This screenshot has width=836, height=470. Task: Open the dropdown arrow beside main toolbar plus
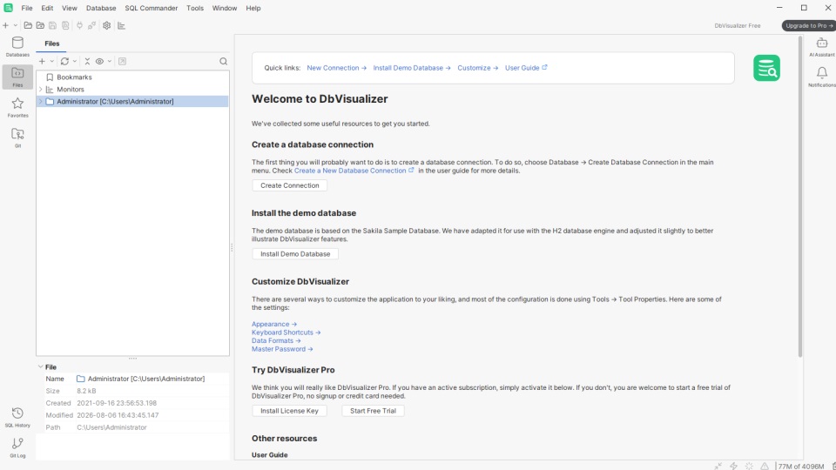(16, 25)
